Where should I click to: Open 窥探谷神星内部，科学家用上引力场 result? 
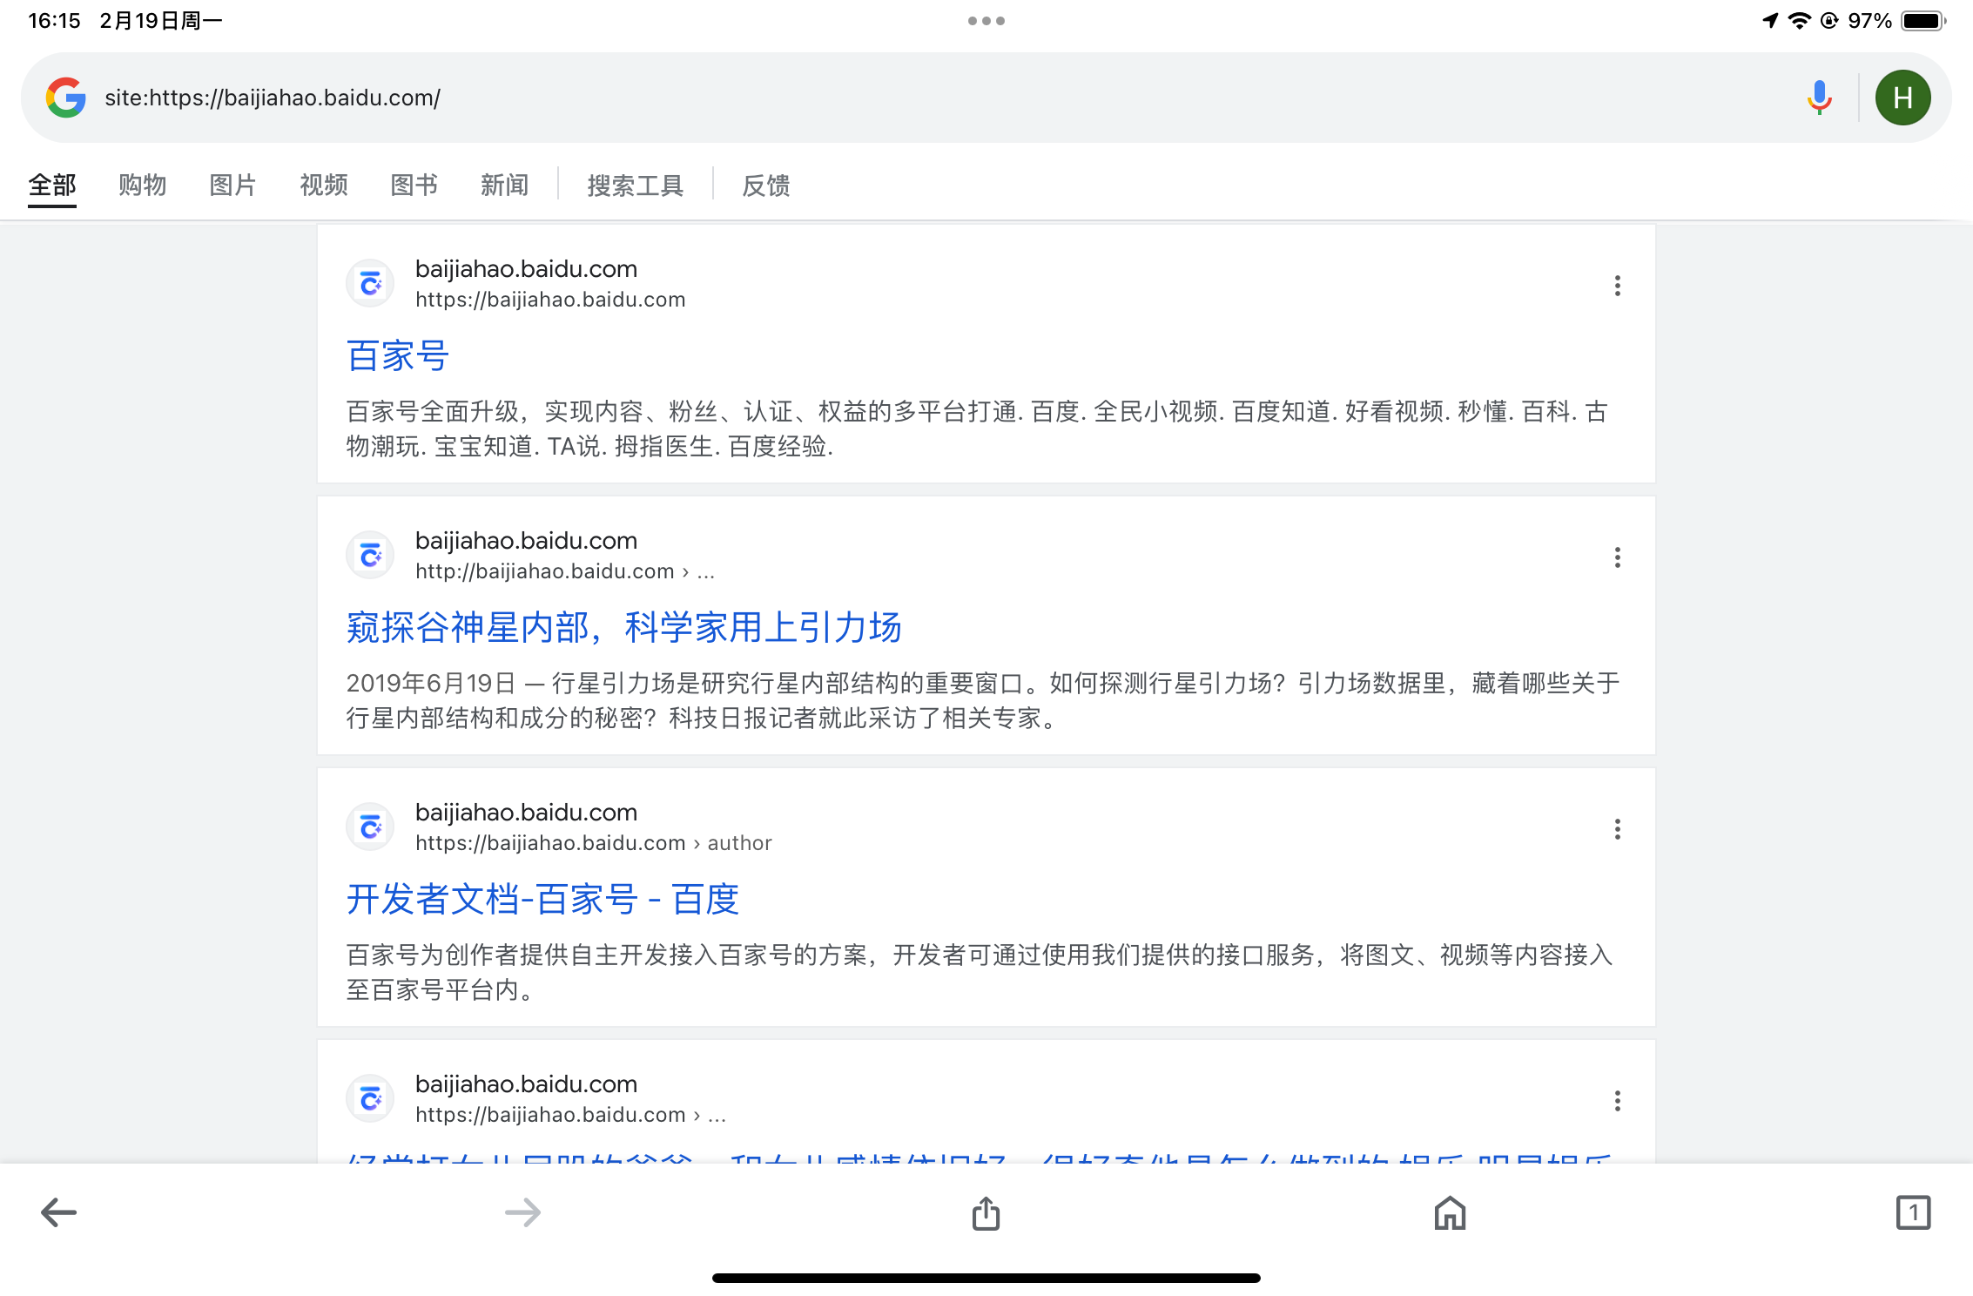point(623,628)
